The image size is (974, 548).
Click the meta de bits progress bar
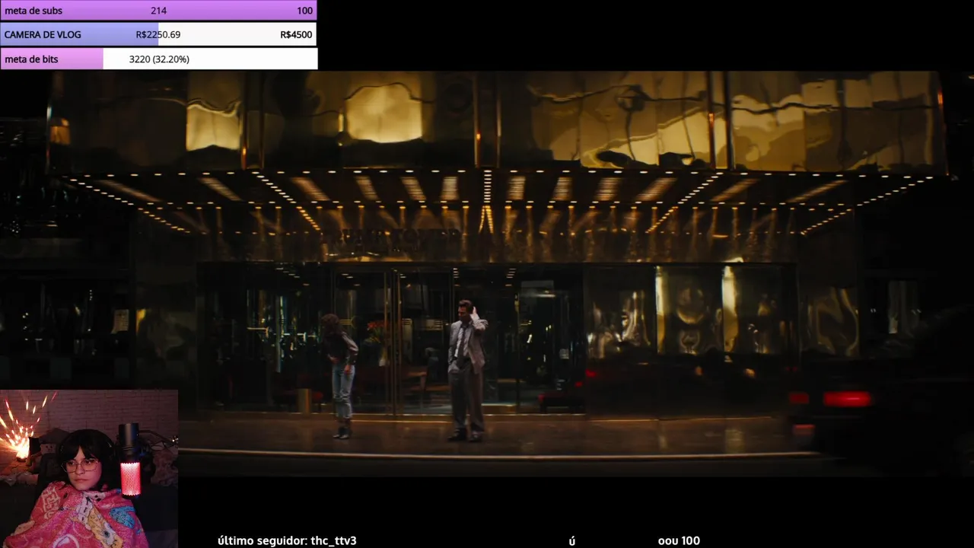(158, 59)
